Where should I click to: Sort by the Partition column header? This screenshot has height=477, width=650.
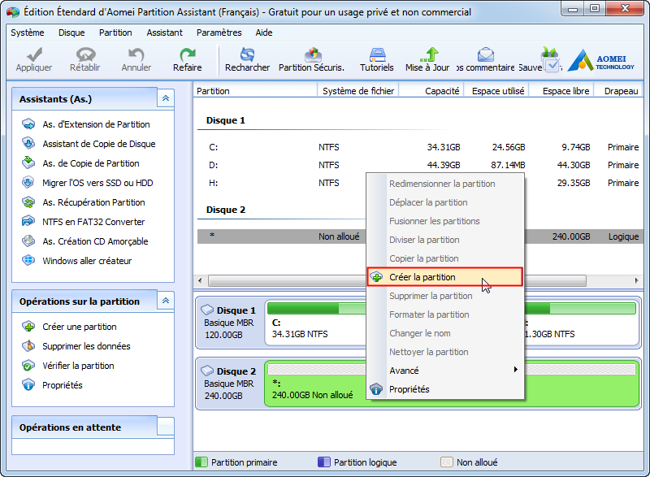255,91
